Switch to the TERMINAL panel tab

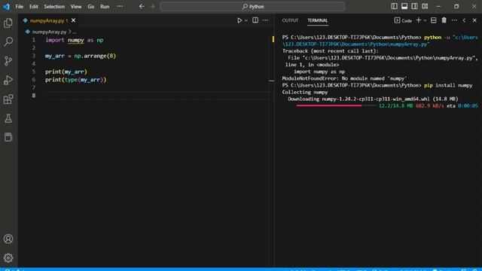coord(318,20)
